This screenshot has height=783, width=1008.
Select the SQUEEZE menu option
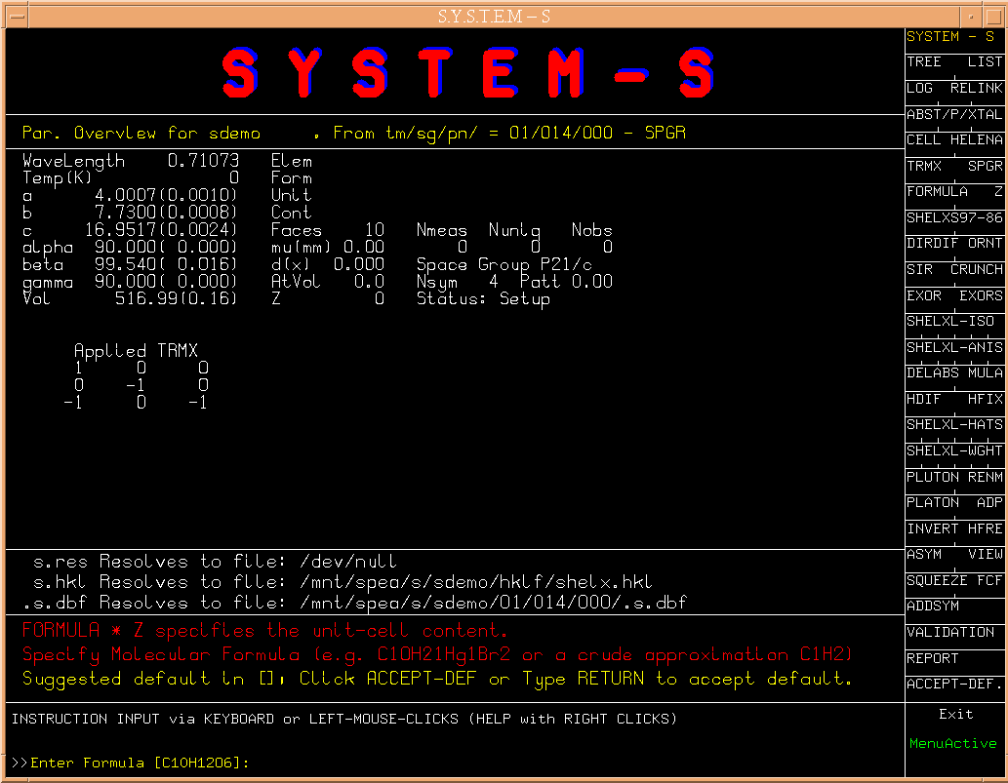938,580
